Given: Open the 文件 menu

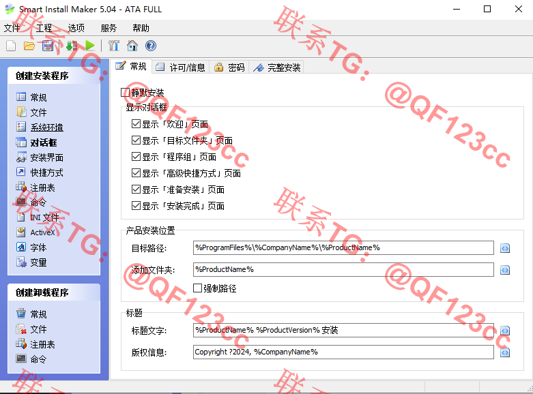Looking at the screenshot, I should tap(12, 28).
